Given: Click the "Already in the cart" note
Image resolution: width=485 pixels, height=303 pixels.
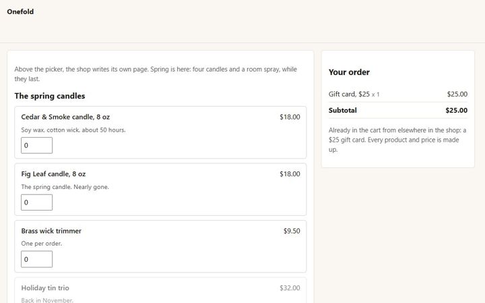Looking at the screenshot, I should click(398, 140).
